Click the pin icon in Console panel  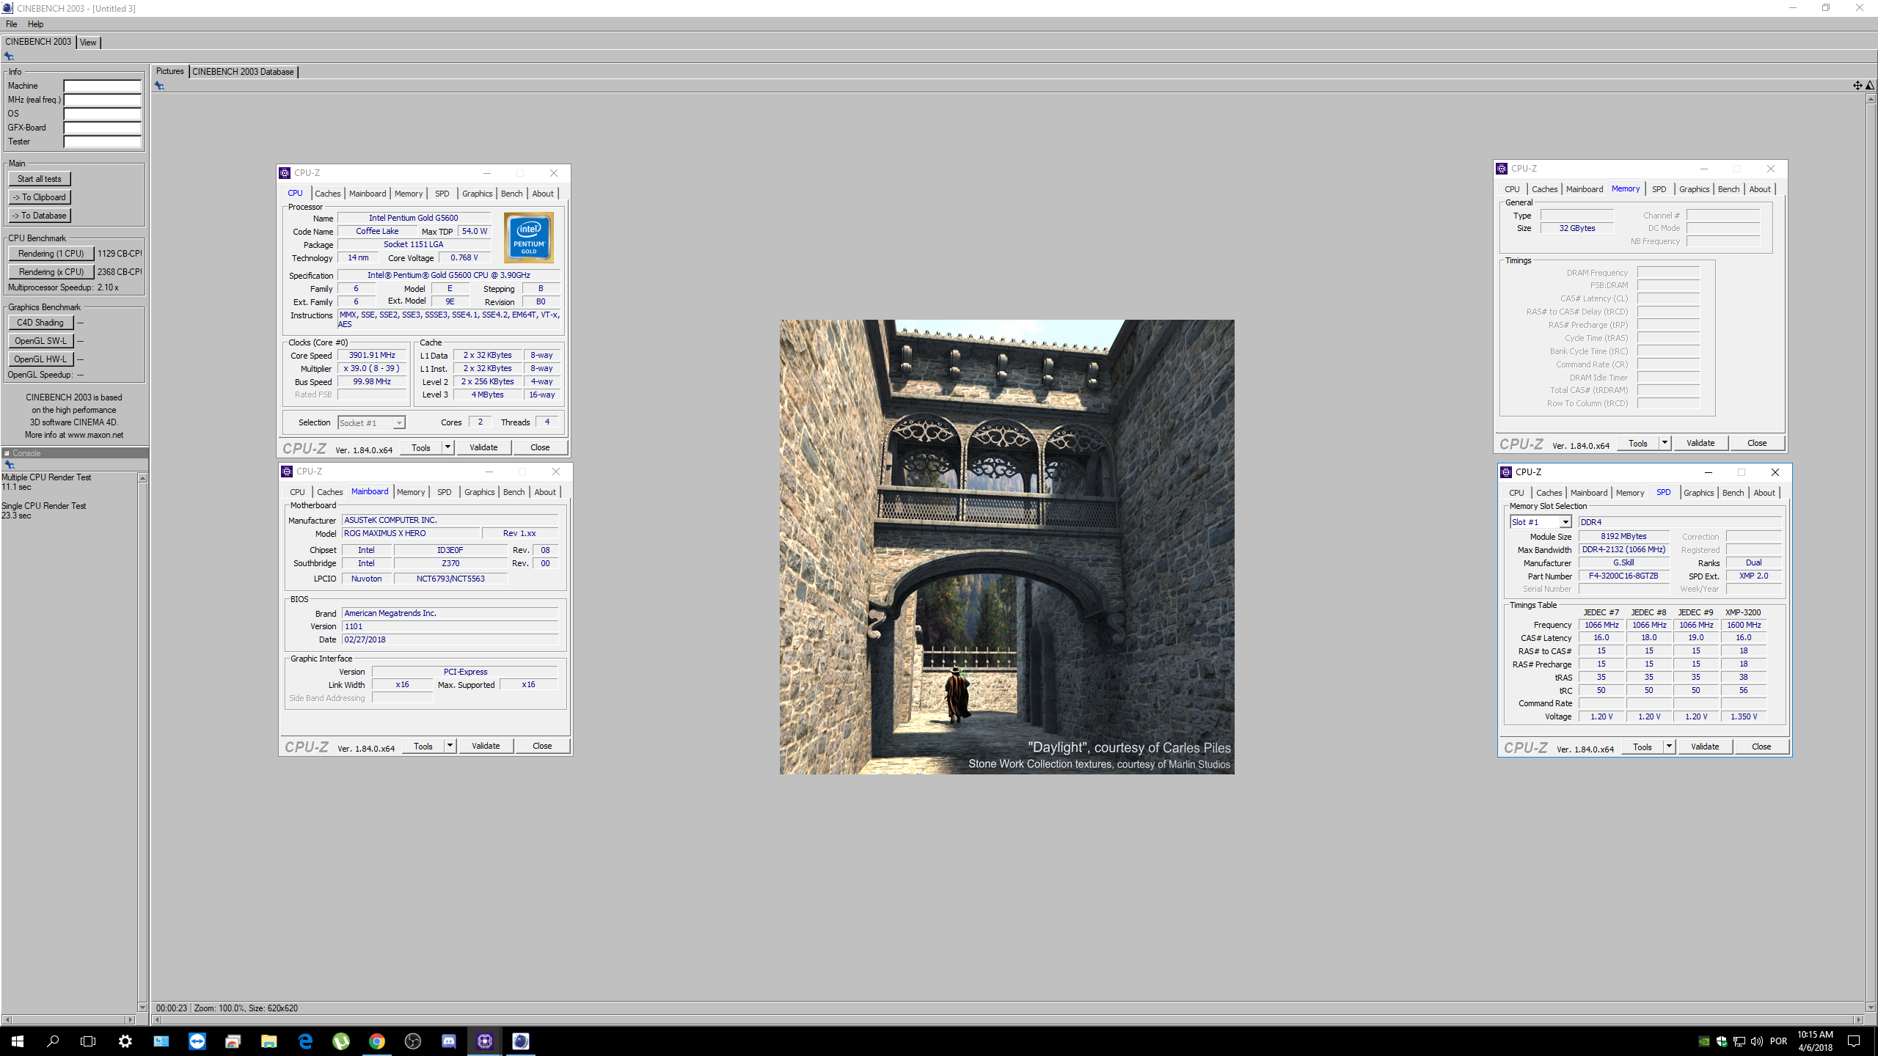[10, 465]
